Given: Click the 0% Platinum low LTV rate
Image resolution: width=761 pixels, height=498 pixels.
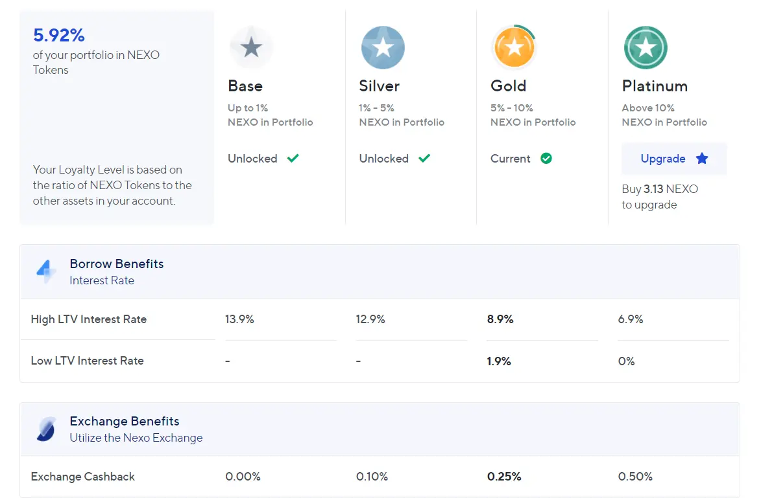Looking at the screenshot, I should coord(626,361).
